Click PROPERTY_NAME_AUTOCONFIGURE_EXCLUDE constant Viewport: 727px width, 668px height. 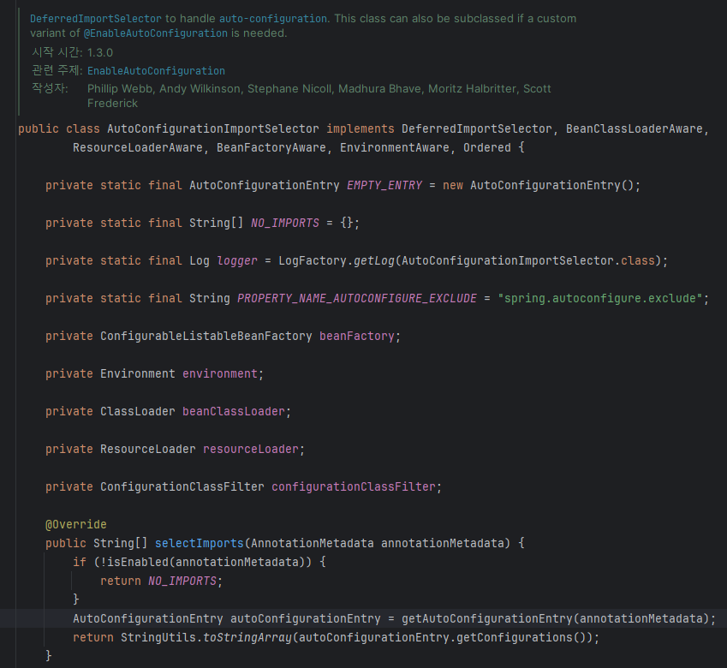pyautogui.click(x=356, y=299)
